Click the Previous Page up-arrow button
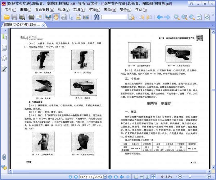This screenshot has width=216, height=180. pos(76,177)
